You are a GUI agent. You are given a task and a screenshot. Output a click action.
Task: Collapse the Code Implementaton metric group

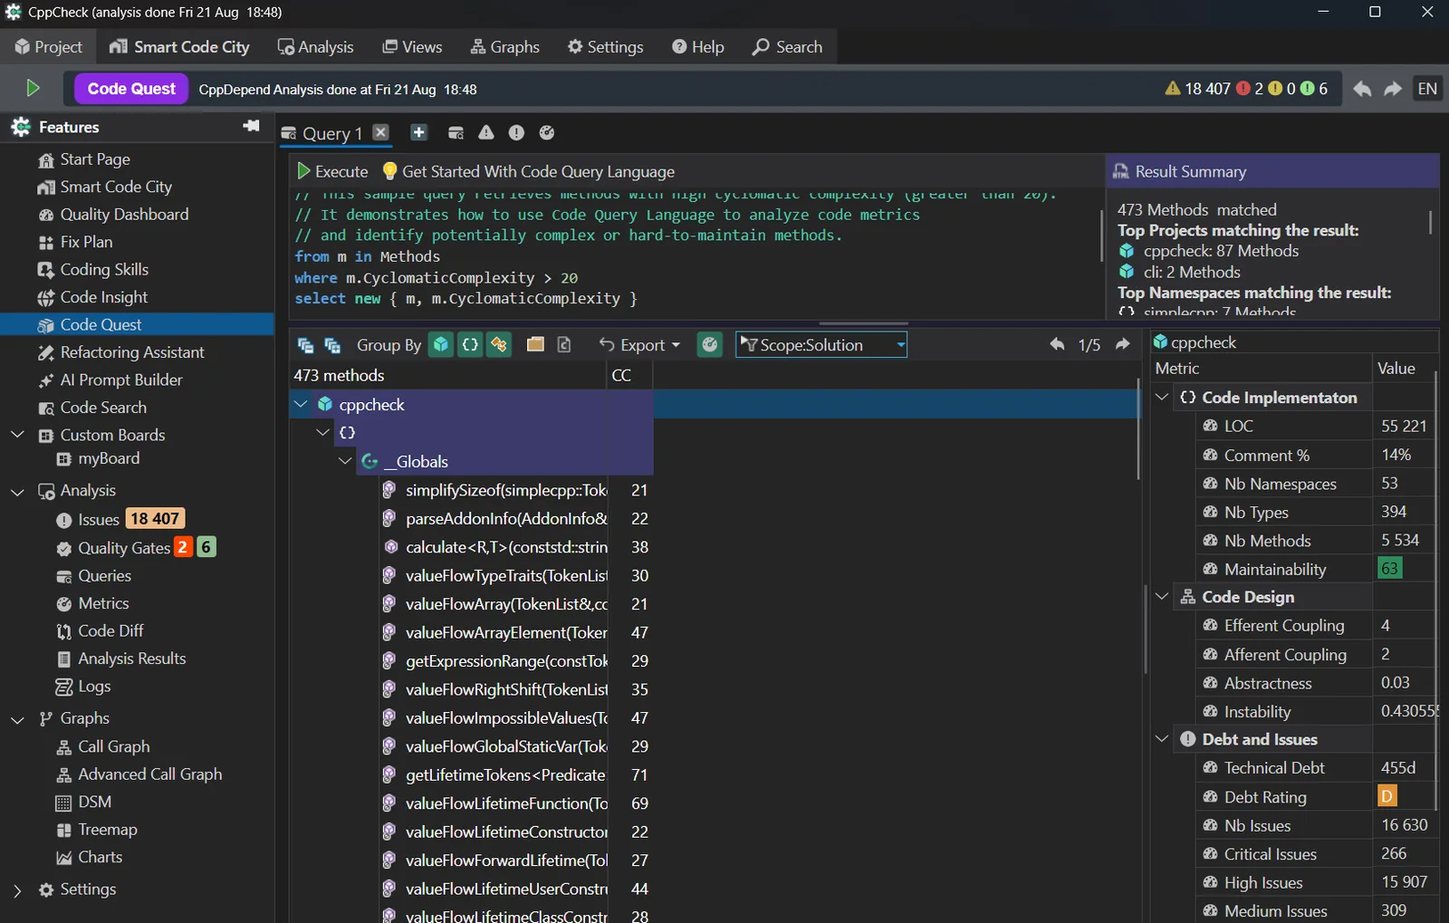coord(1163,397)
